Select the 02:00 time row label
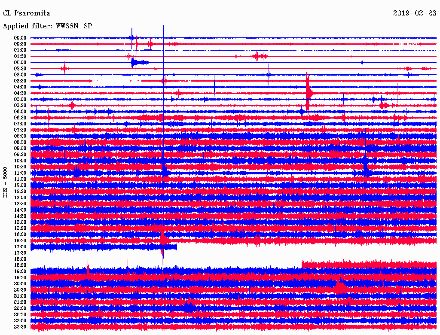This screenshot has height=335, width=440. point(20,63)
